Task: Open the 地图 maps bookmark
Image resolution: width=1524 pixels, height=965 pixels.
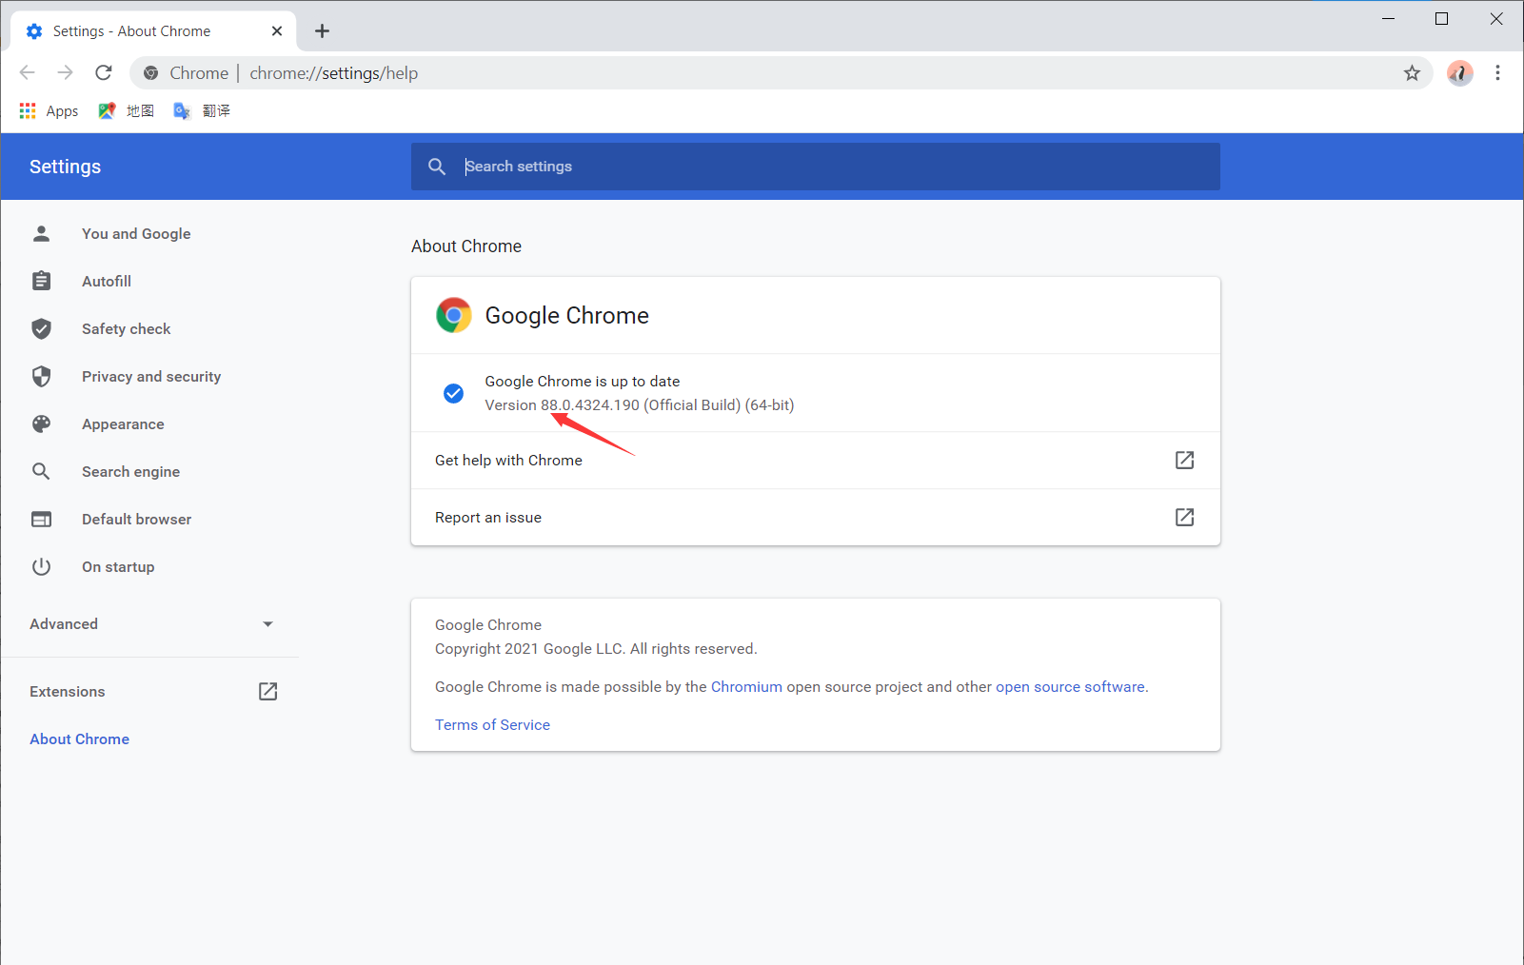Action: click(126, 110)
